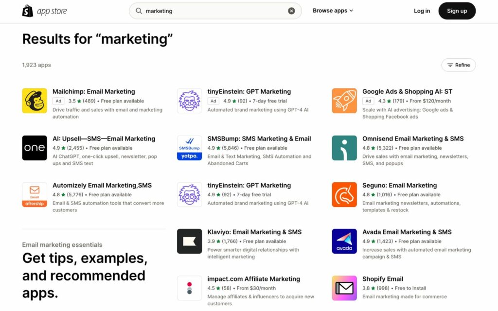Screen dimensions: 498x311
Task: Open the Google Ads & Shopping AI rocket icon
Action: click(x=344, y=101)
